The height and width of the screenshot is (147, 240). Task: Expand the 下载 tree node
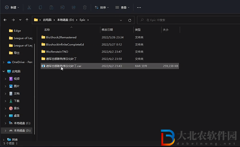(x=5, y=101)
